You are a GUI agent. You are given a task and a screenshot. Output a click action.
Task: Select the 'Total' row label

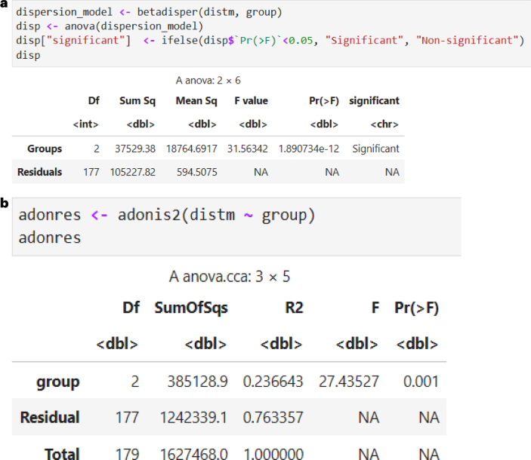pyautogui.click(x=61, y=452)
